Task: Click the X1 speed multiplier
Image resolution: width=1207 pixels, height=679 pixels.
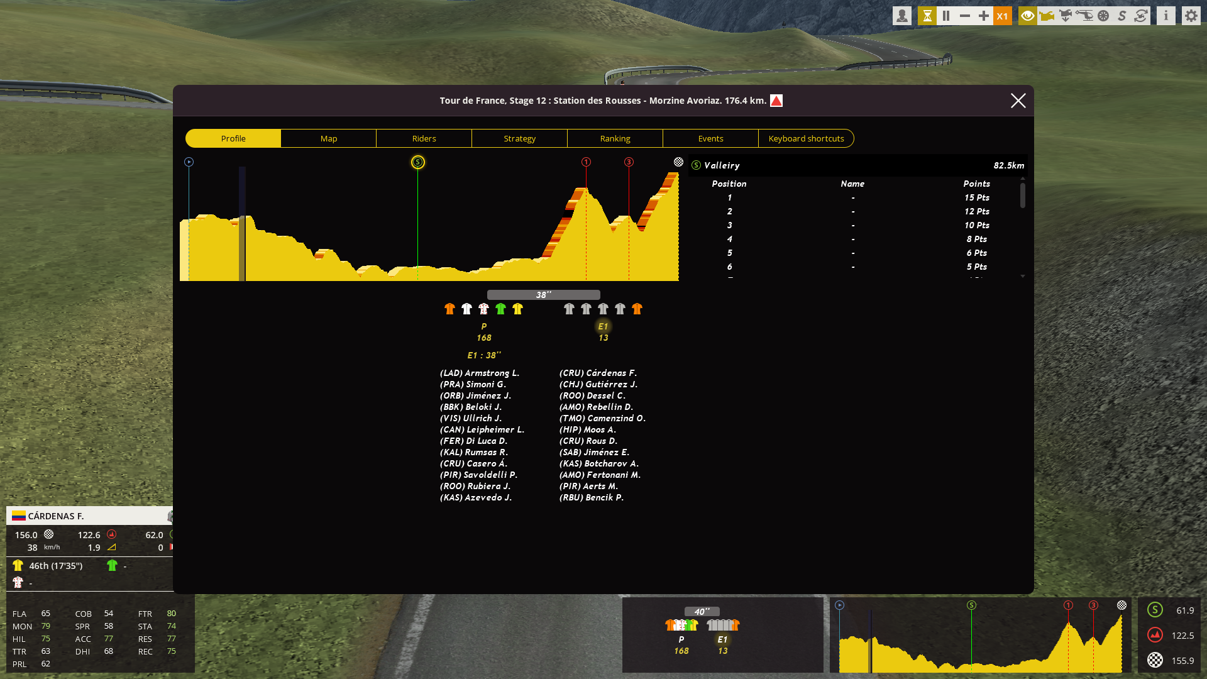Action: (1003, 16)
